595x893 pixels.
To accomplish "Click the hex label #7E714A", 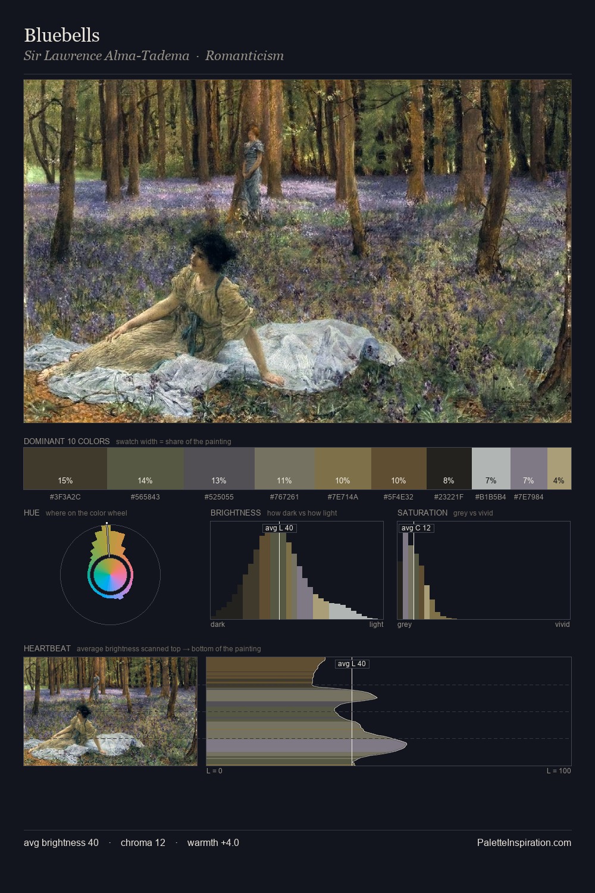I will tap(343, 497).
